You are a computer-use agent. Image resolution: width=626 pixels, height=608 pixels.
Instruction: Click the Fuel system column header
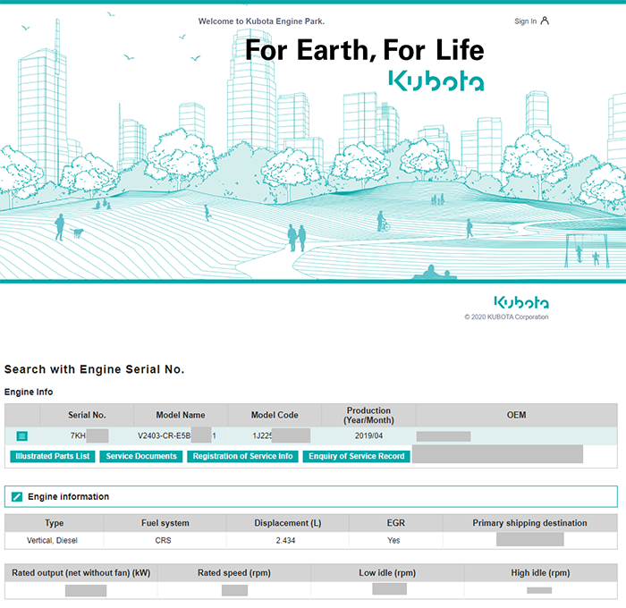coord(165,523)
